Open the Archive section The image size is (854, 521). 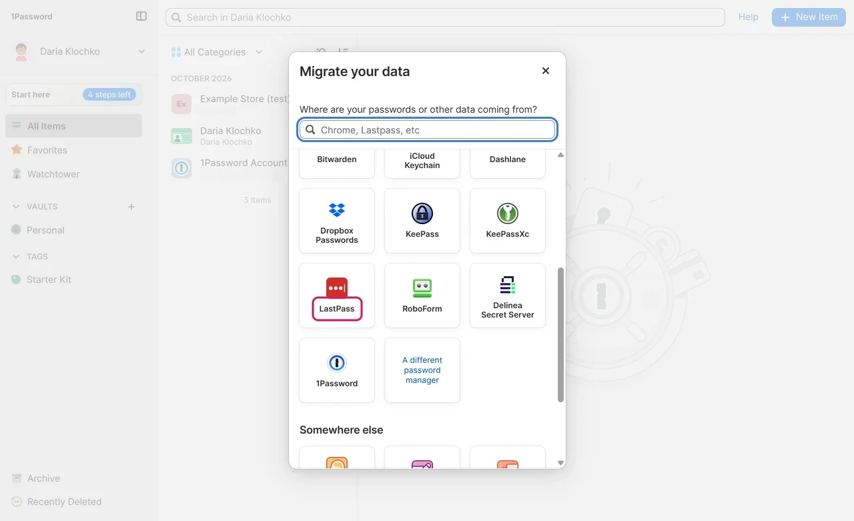coord(73,478)
